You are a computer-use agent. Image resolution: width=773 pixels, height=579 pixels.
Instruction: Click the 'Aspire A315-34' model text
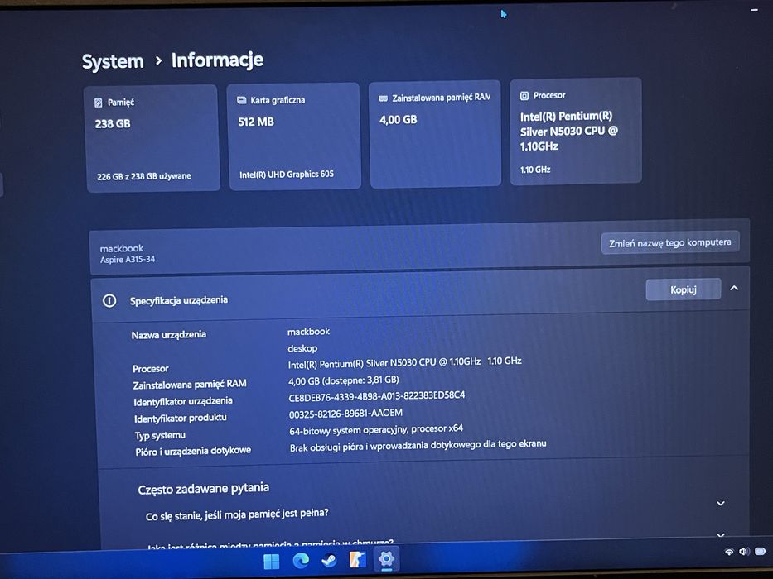tap(128, 259)
